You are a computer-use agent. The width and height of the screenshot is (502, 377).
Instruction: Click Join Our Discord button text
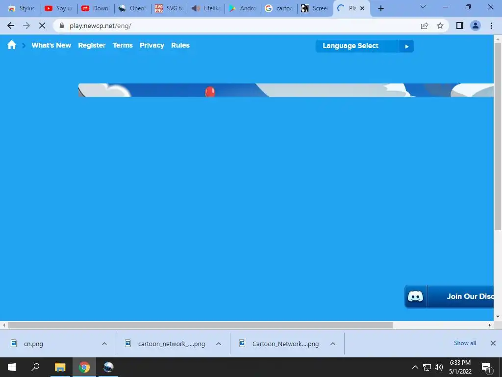pyautogui.click(x=470, y=296)
